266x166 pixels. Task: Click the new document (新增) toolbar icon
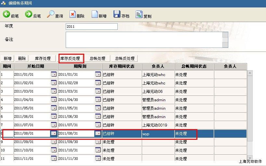tap(95, 15)
